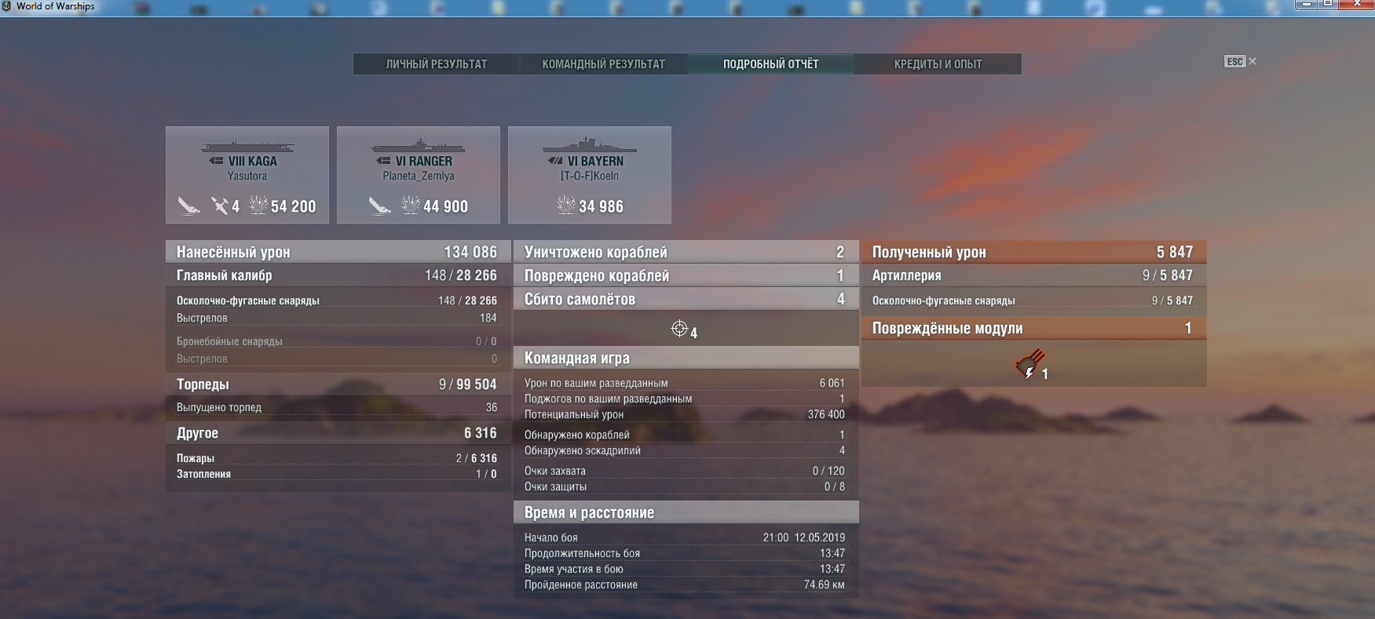The width and height of the screenshot is (1375, 619).
Task: Click the battleship class icon beside VI Bayern
Action: pyautogui.click(x=555, y=161)
